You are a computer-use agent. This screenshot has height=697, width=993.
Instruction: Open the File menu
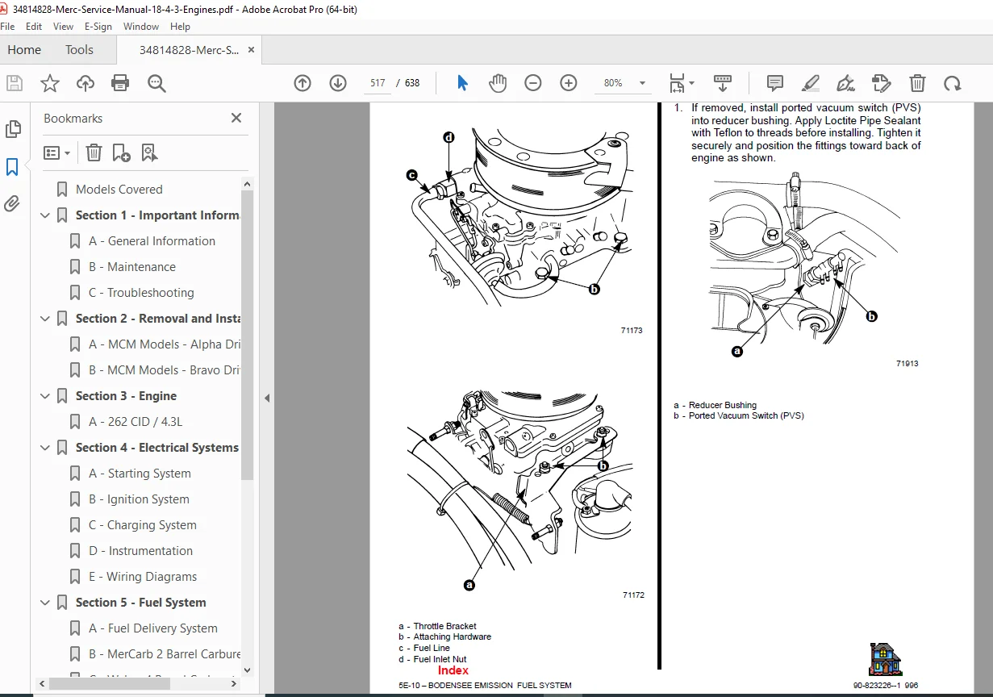pos(7,27)
